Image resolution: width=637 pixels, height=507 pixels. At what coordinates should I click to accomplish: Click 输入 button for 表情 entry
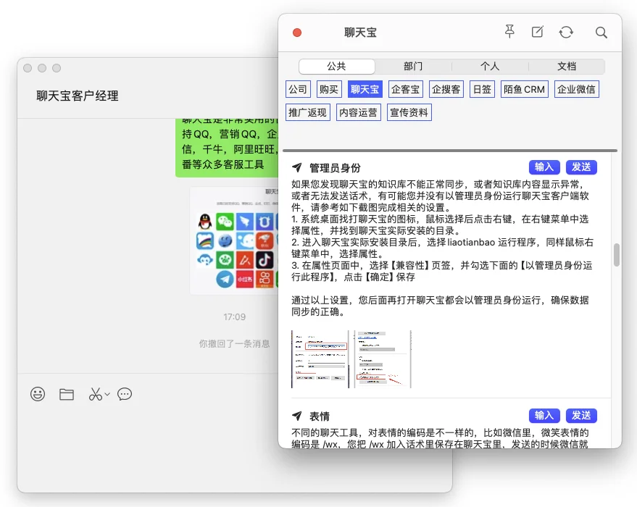[544, 416]
